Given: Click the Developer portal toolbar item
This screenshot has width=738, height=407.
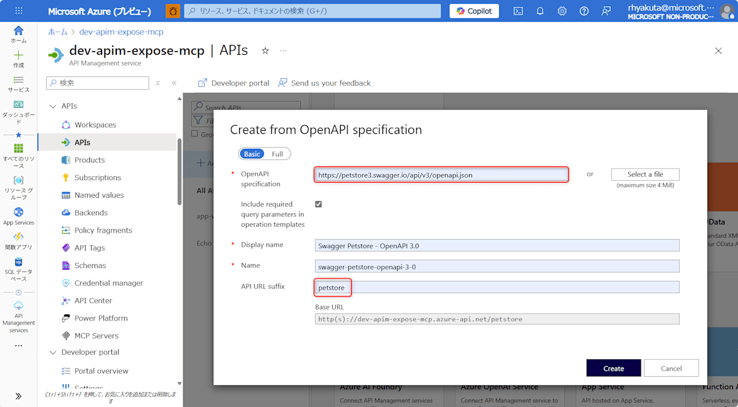Looking at the screenshot, I should click(x=234, y=83).
